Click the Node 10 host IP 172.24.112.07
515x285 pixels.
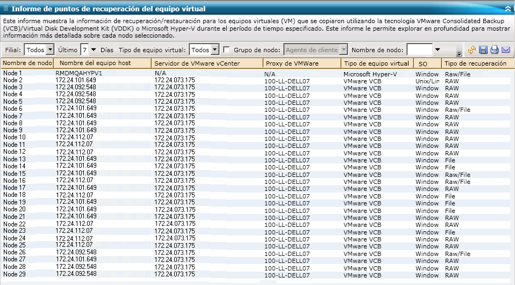click(74, 137)
